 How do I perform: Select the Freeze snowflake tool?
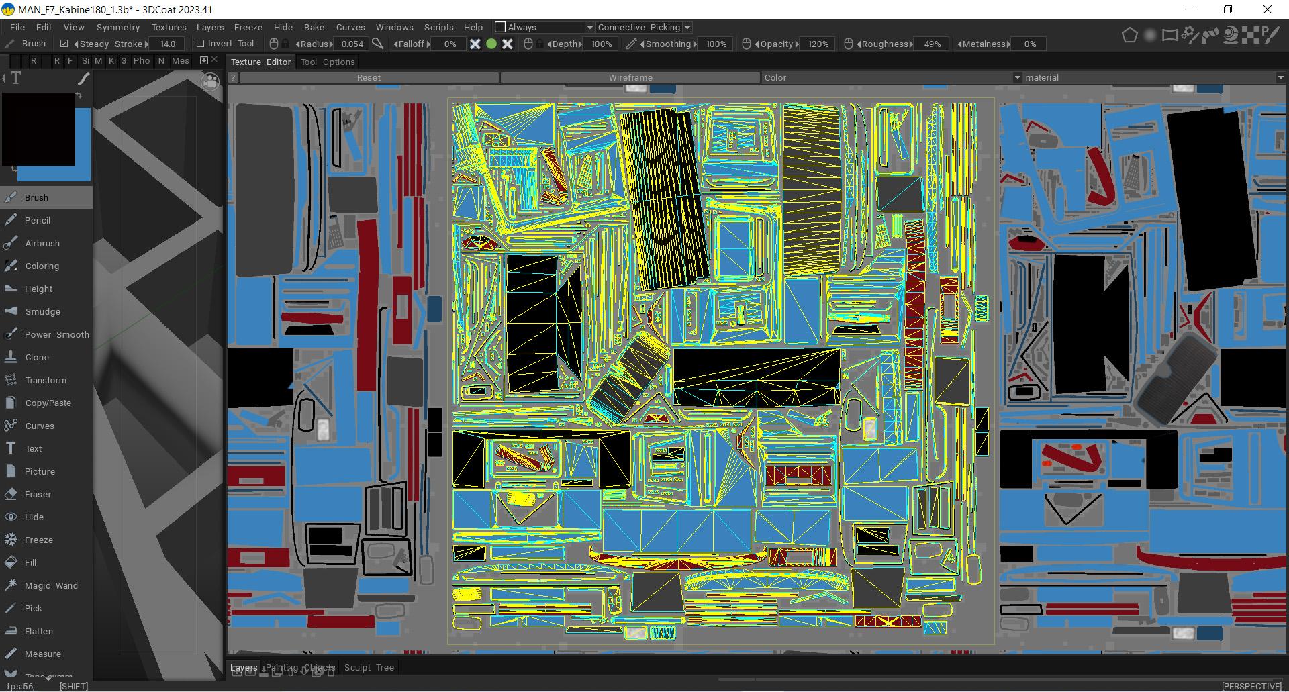(x=38, y=540)
